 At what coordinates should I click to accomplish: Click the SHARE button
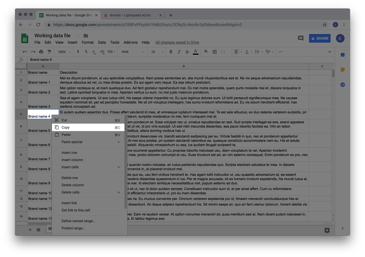(320, 38)
